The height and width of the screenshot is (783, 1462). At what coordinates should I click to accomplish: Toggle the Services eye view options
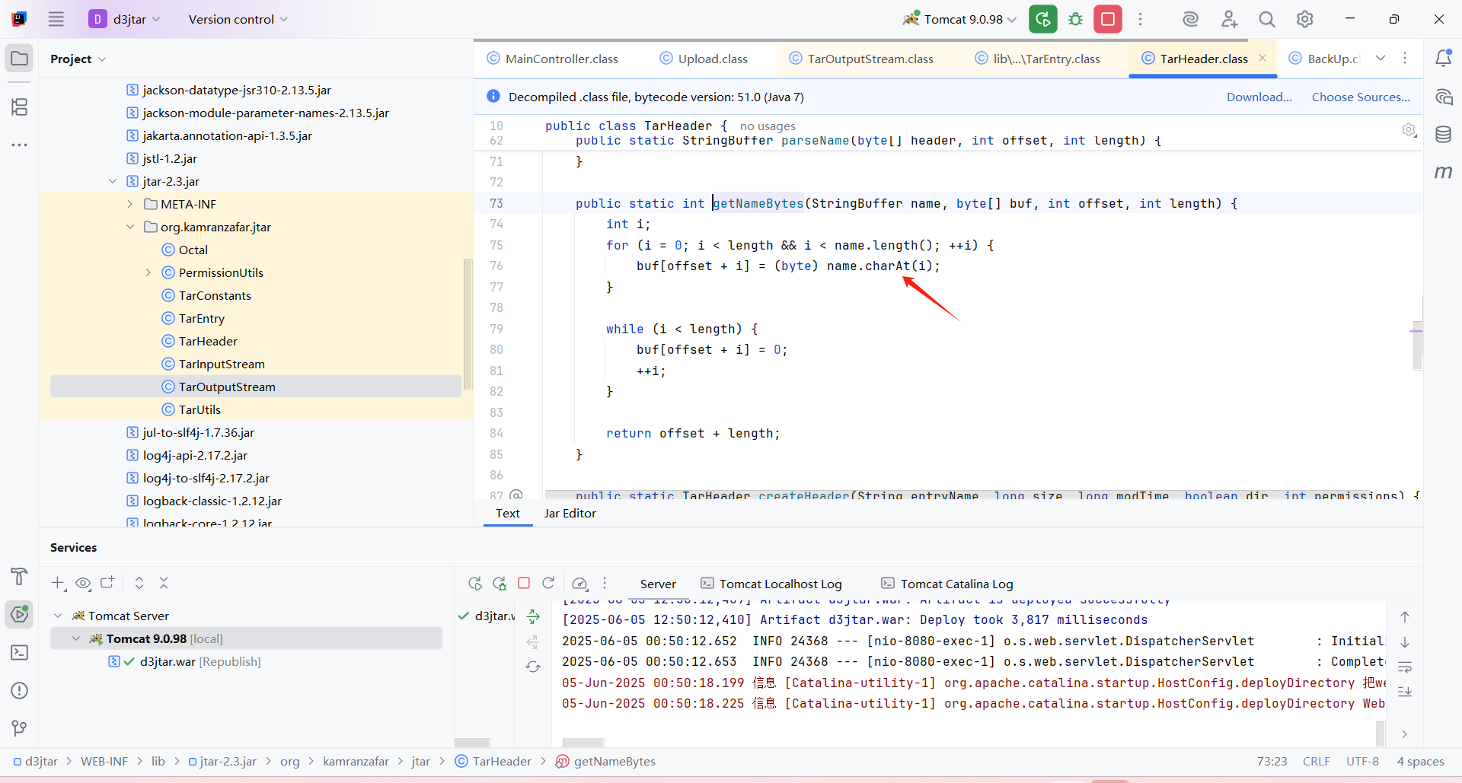click(83, 584)
